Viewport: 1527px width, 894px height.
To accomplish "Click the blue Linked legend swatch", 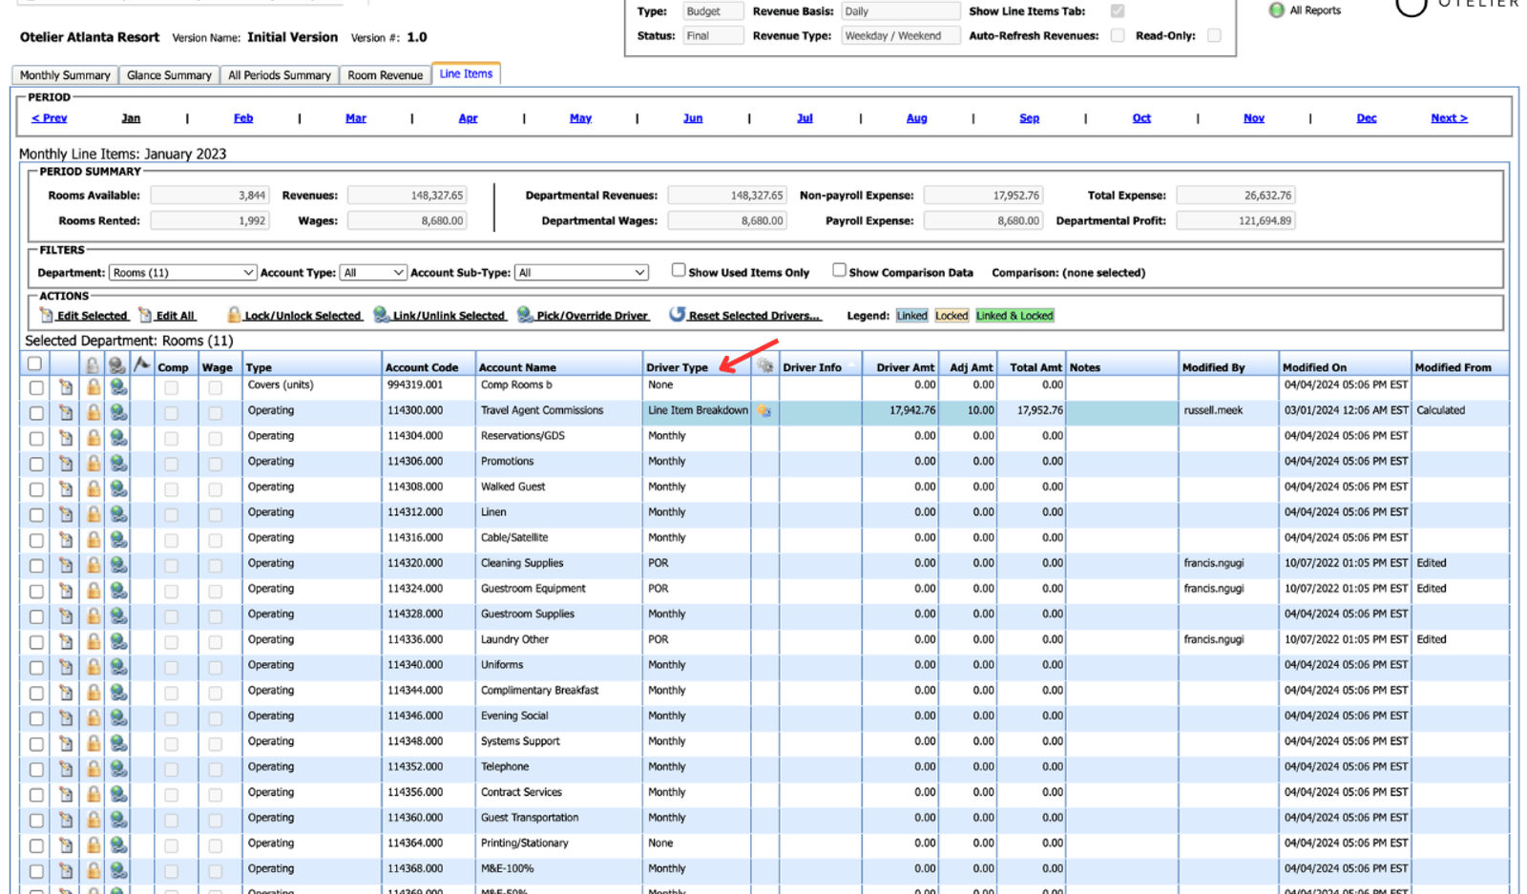I will [911, 316].
